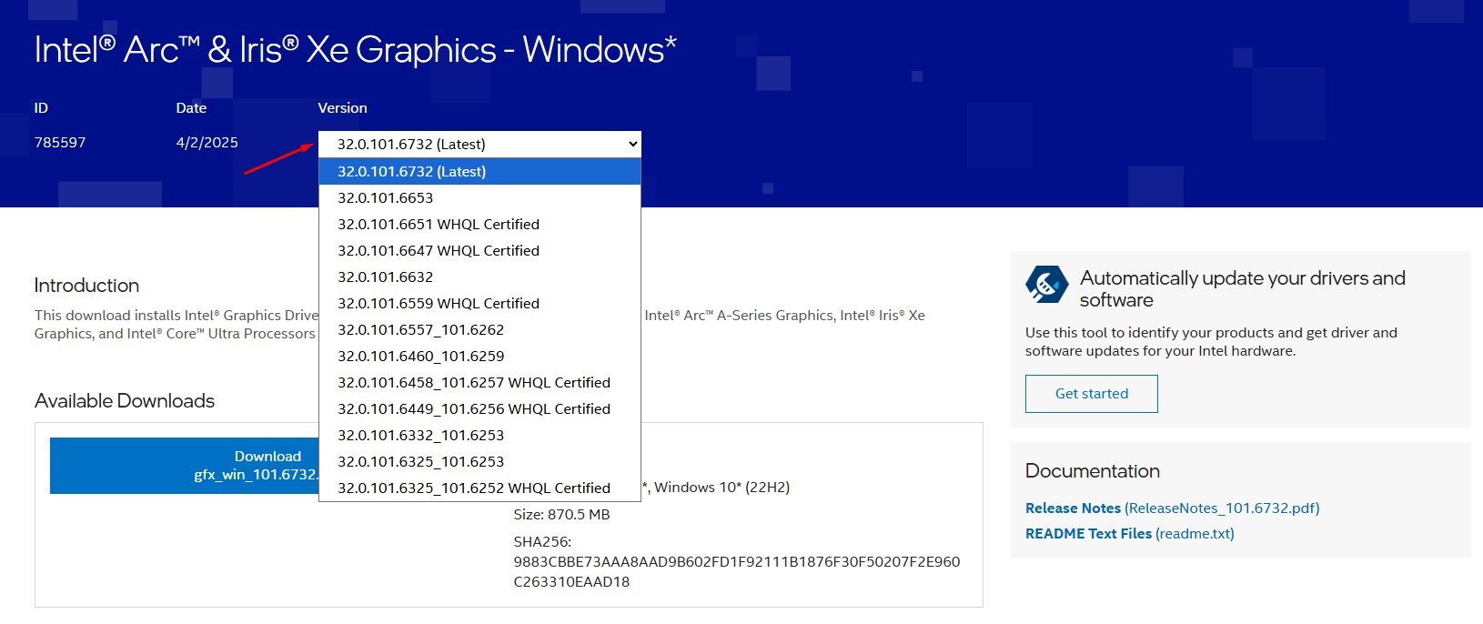Select 32.0.101.6559 WHQL Certified

click(479, 303)
